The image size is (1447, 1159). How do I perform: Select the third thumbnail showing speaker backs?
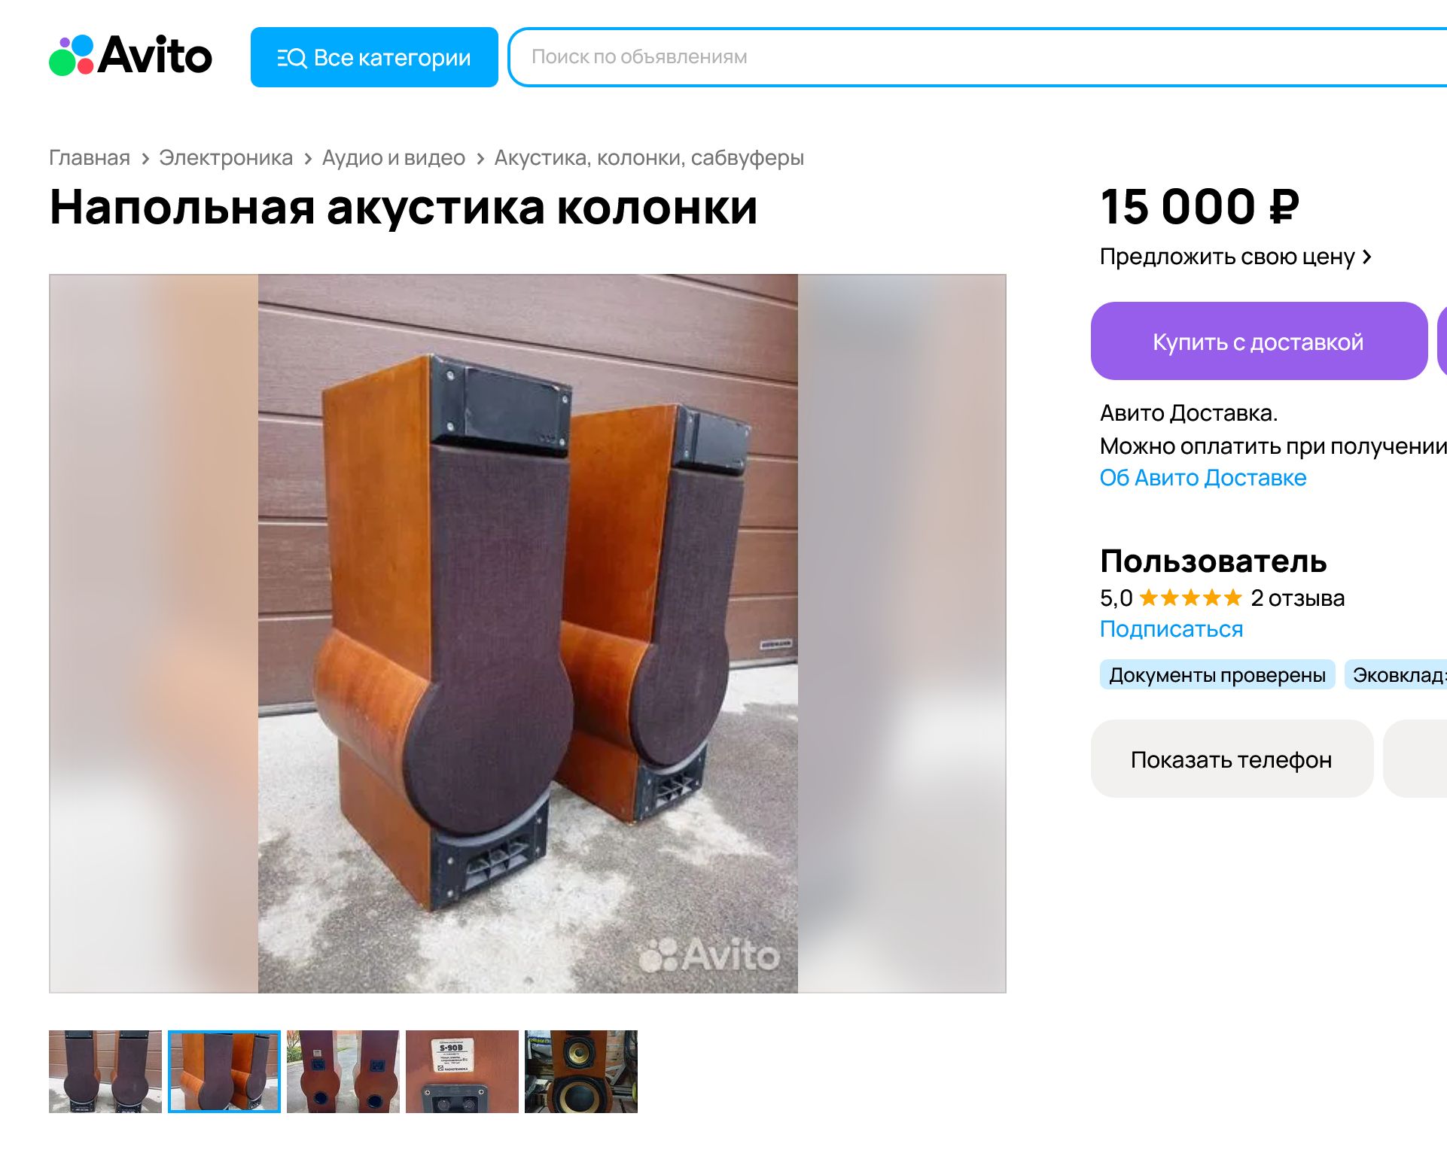point(343,1072)
